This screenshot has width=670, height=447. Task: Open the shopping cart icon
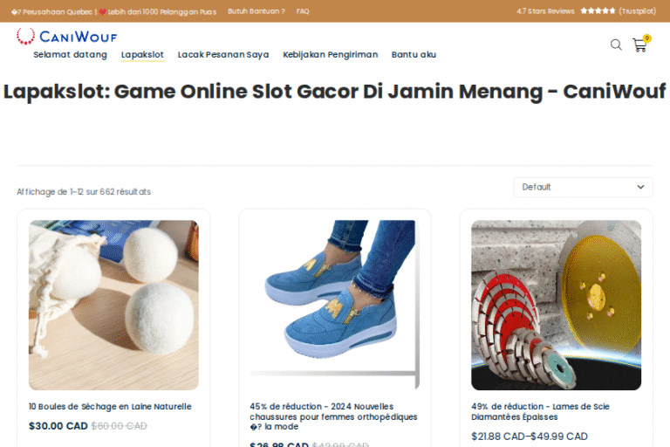[x=639, y=45]
